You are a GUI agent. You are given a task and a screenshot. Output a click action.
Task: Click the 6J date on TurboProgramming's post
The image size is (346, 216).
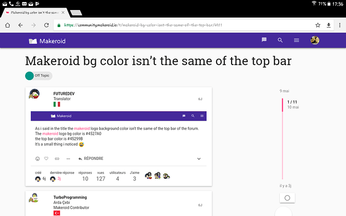point(200,205)
